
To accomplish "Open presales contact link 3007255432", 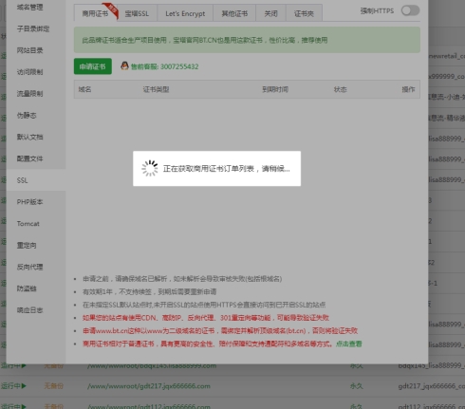I will [165, 66].
